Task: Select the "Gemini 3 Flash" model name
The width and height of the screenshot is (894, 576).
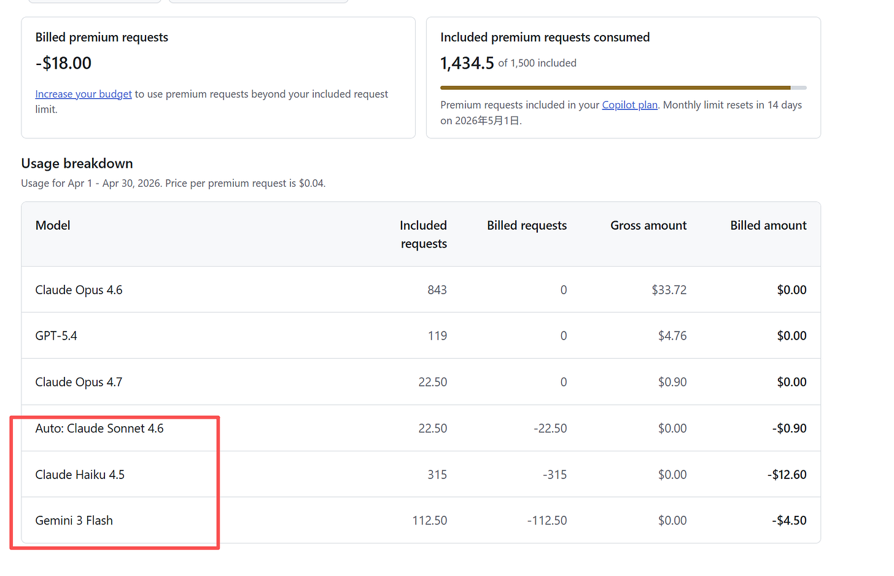Action: [74, 521]
